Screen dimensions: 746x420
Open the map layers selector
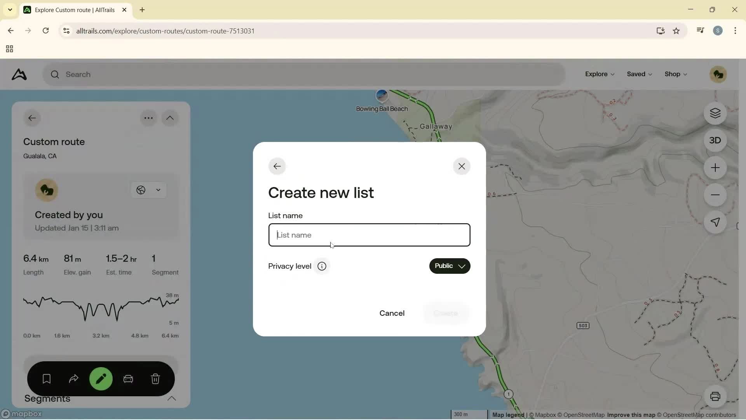pos(715,114)
